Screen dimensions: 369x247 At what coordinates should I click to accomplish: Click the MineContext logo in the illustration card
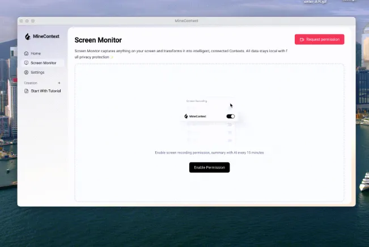[x=186, y=116]
